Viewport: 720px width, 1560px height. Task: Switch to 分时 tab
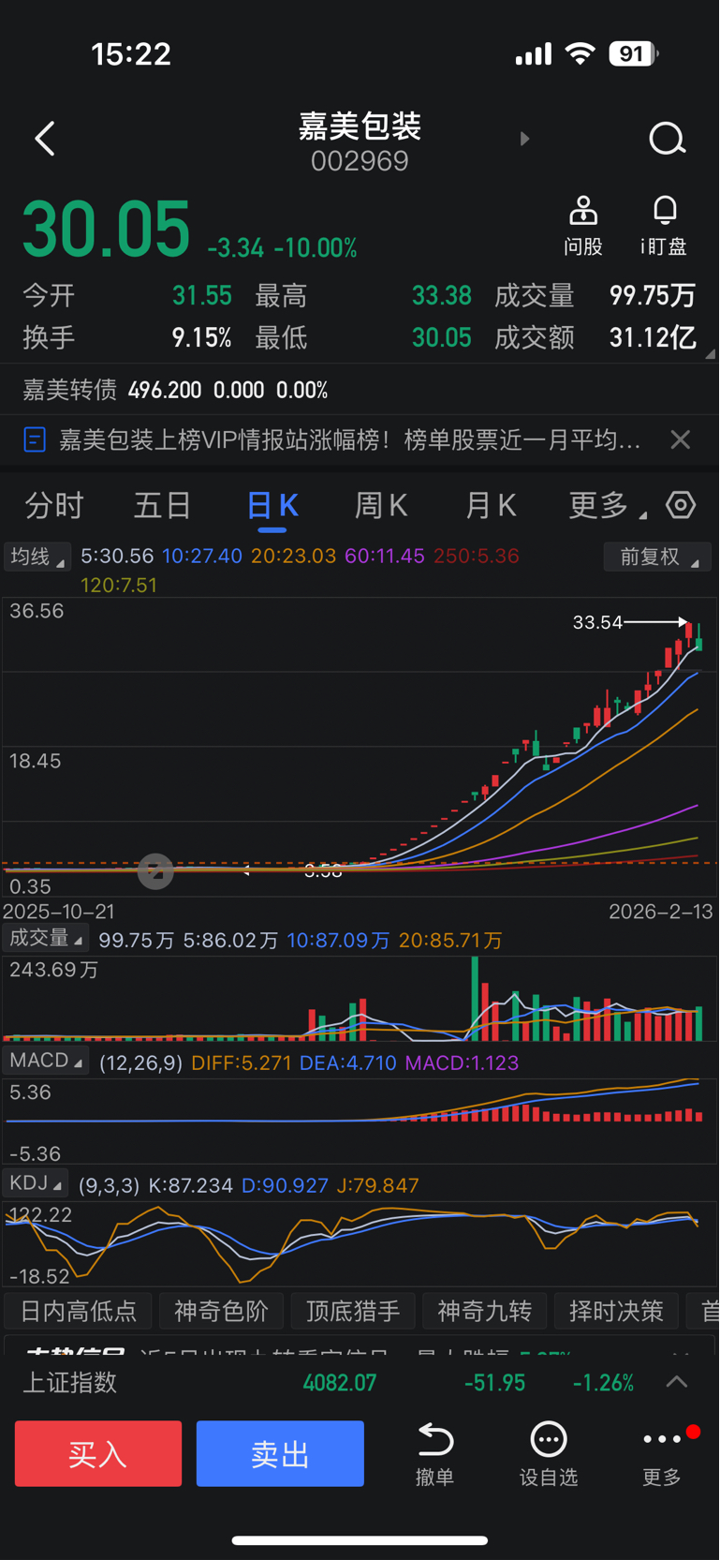(54, 506)
